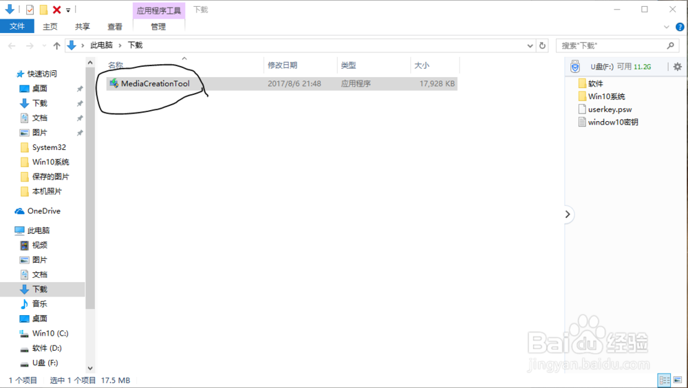The image size is (688, 388).
Task: Click the red Delete icon in title bar
Action: [x=56, y=10]
